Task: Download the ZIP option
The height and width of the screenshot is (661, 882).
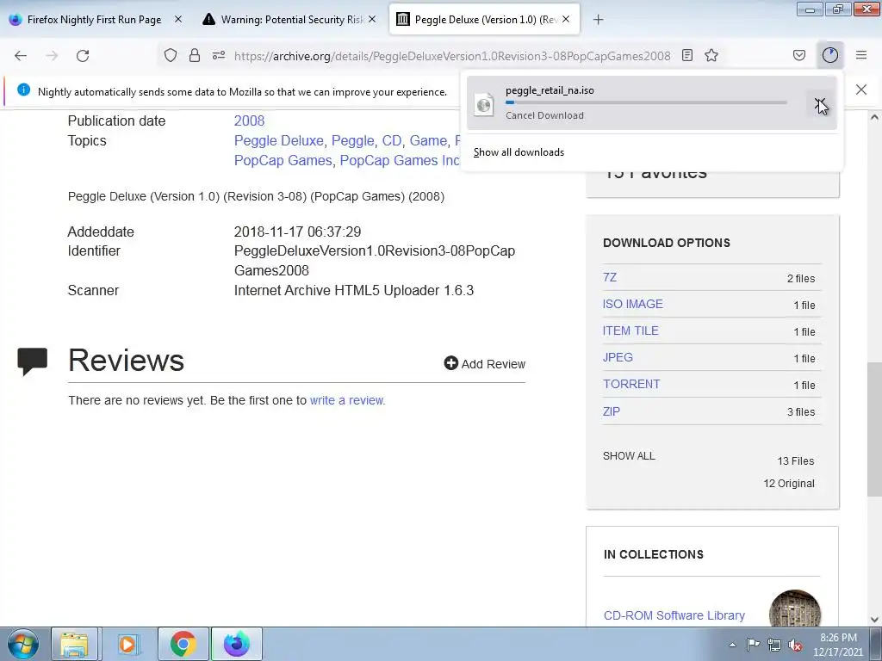Action: tap(612, 411)
